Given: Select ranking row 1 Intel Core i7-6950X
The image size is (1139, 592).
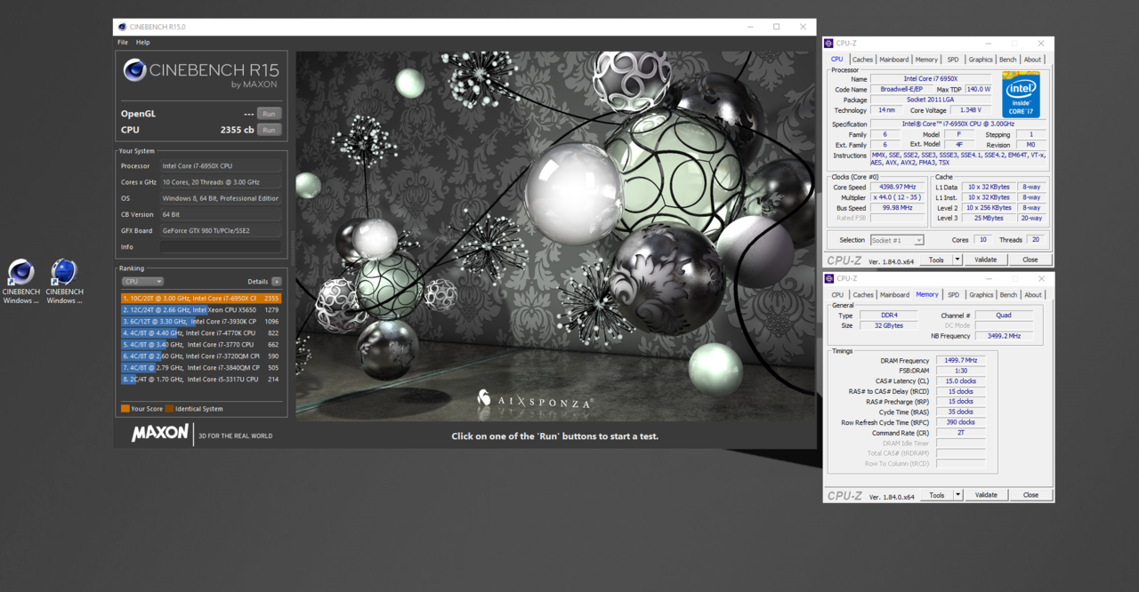Looking at the screenshot, I should (x=201, y=299).
